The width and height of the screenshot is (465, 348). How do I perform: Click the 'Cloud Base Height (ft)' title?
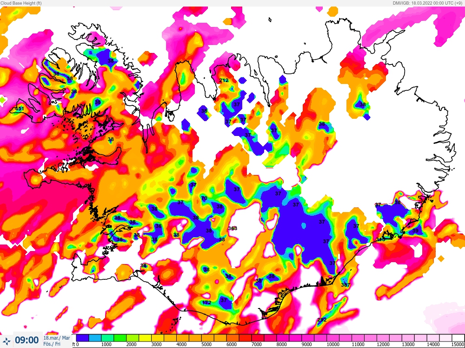point(21,3)
